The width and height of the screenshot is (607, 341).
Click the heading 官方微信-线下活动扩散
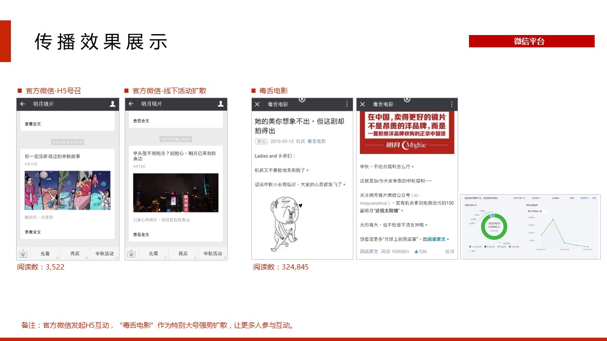(169, 91)
